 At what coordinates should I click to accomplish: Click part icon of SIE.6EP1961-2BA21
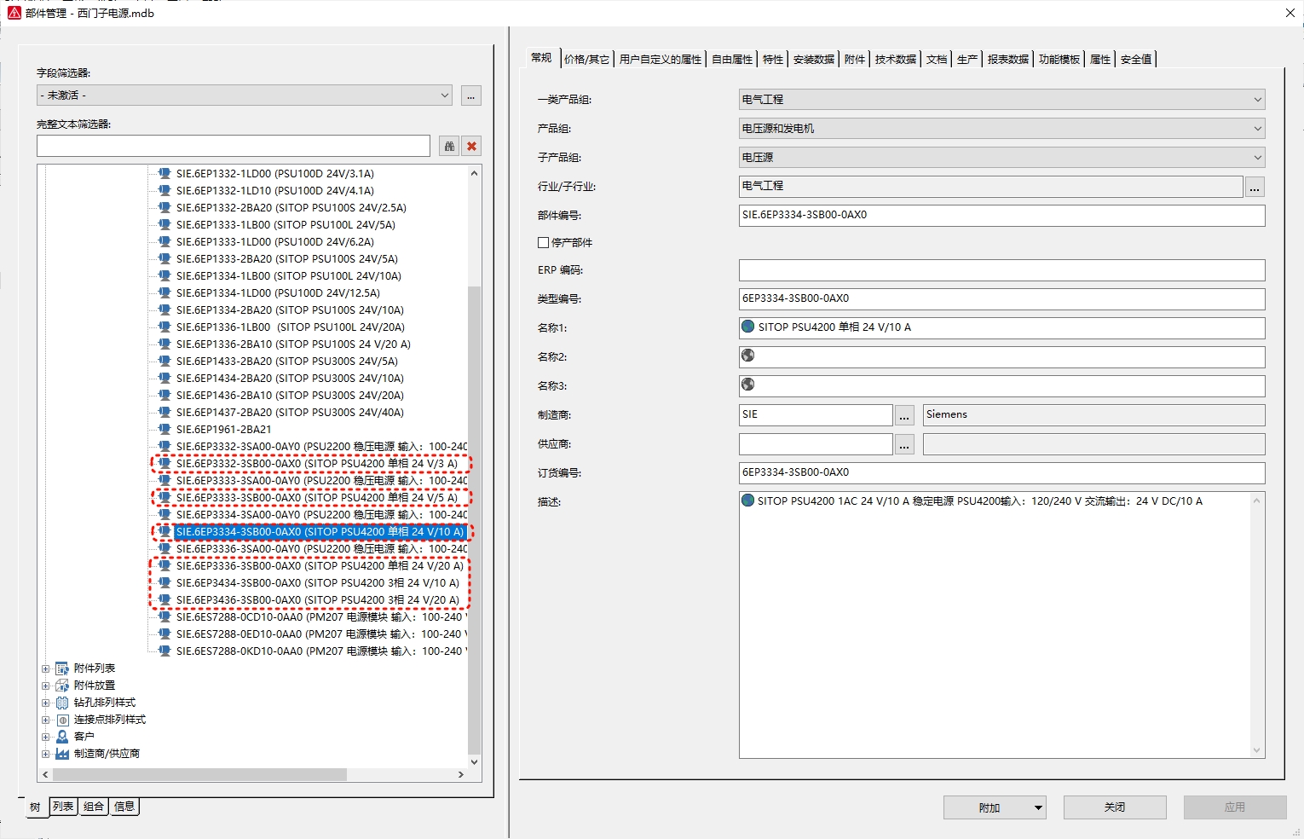pos(164,430)
